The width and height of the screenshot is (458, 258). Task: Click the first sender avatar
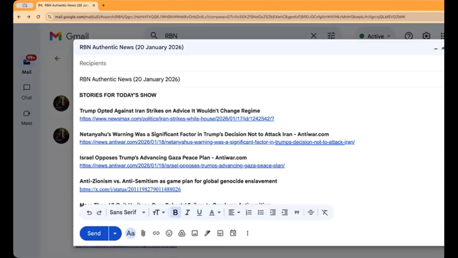coord(61,103)
